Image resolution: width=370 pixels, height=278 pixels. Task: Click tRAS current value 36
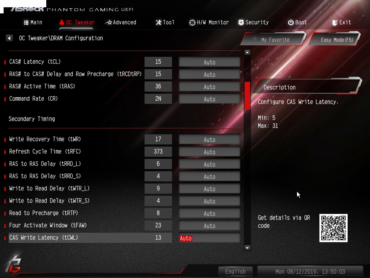coord(158,86)
